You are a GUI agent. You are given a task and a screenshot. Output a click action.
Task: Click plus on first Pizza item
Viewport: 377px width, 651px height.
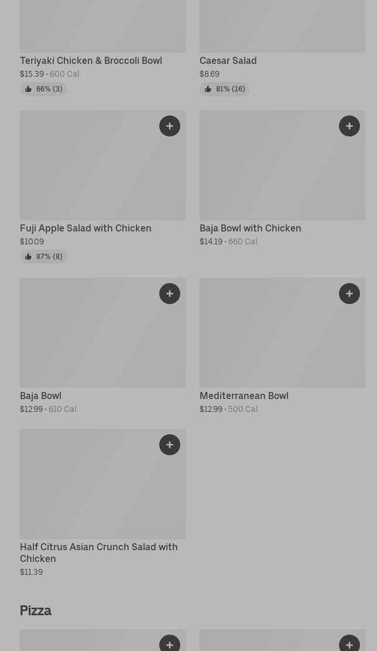[170, 644]
